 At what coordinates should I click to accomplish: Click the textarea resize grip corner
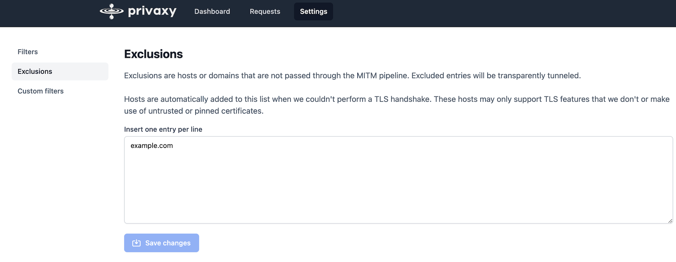click(x=670, y=221)
